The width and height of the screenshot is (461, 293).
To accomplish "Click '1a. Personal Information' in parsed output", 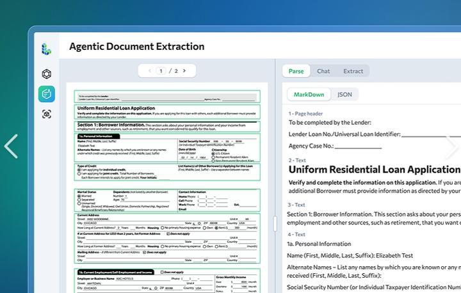I will (319, 244).
